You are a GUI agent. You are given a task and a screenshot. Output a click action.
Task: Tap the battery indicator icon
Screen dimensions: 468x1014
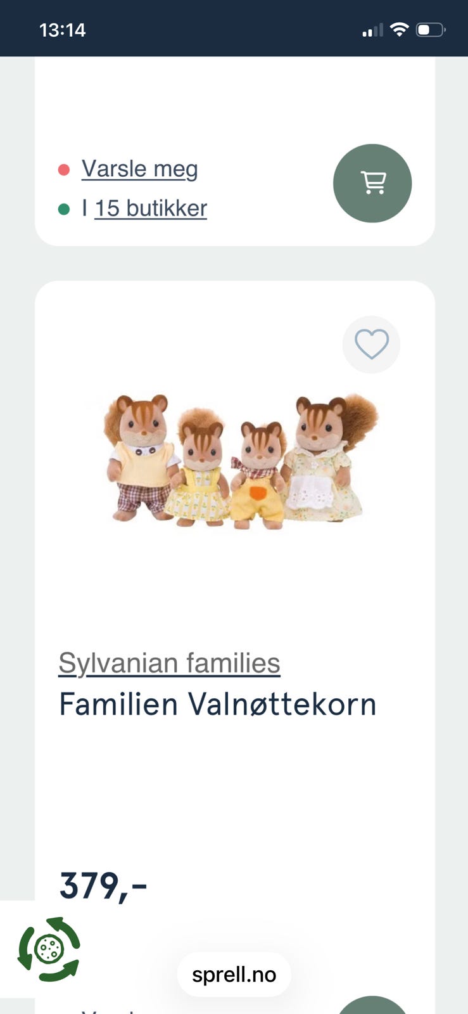[x=430, y=30]
